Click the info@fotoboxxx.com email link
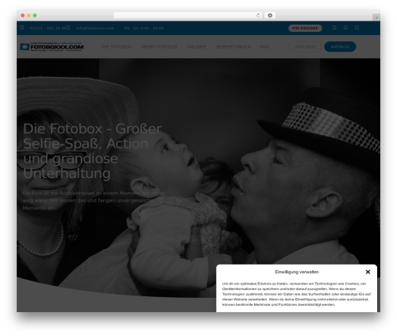The image size is (397, 336). 94,28
